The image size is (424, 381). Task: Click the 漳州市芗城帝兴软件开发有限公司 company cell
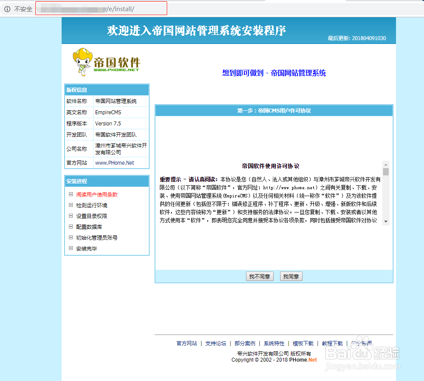coord(121,149)
